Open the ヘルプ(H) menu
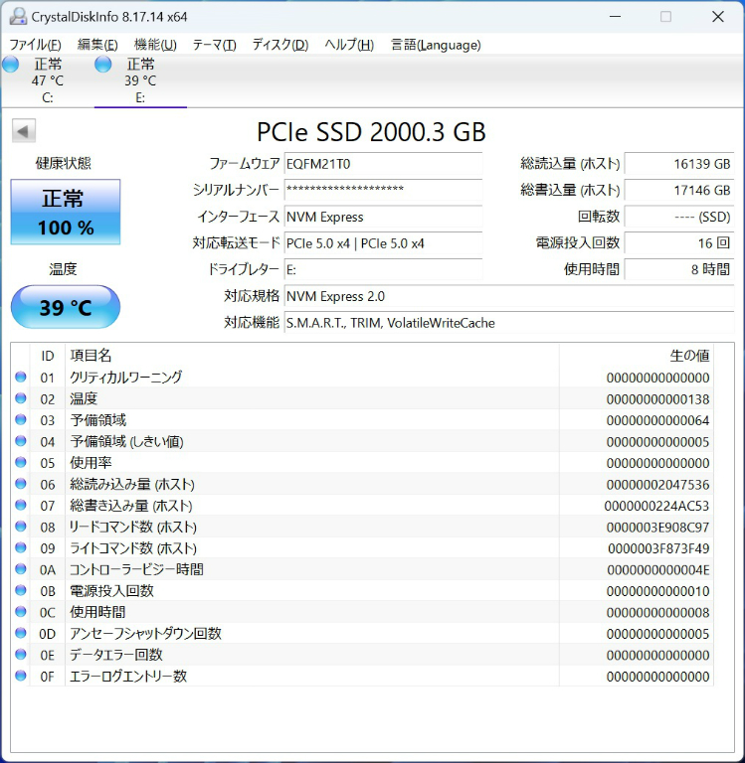The image size is (745, 763). point(349,45)
